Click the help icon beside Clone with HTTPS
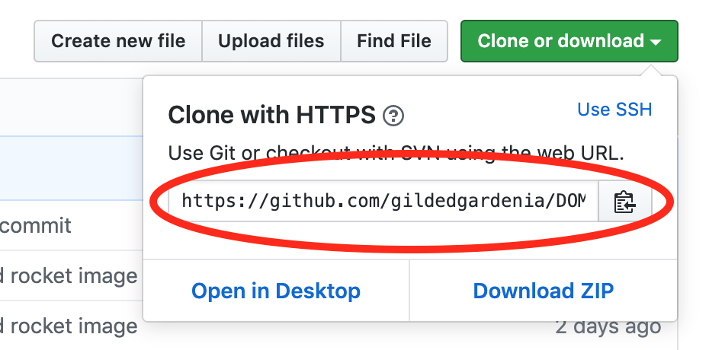The height and width of the screenshot is (350, 709). (393, 116)
